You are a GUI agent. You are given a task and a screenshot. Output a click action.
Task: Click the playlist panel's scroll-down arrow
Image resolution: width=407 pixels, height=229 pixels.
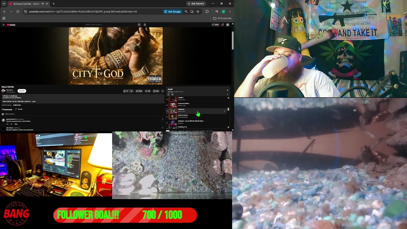pos(228,127)
